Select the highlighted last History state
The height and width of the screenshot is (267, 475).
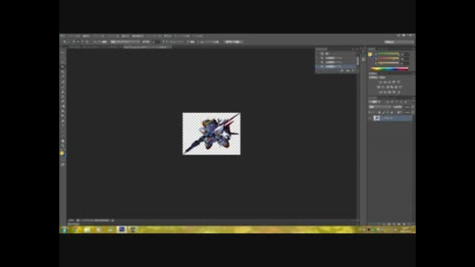(x=335, y=66)
